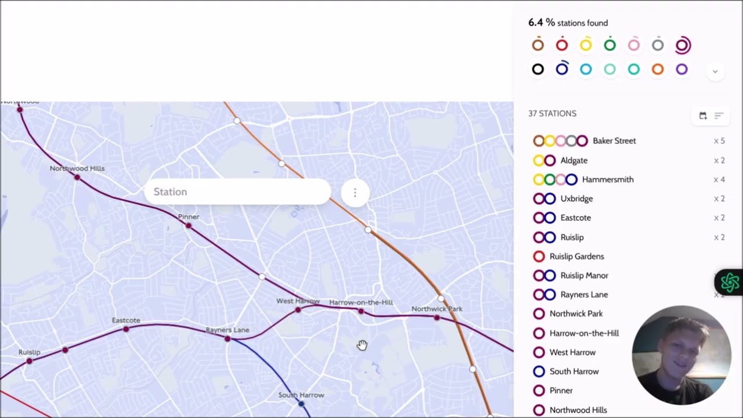Select Ruislip Manor in the stations list
743x418 pixels.
coord(629,275)
